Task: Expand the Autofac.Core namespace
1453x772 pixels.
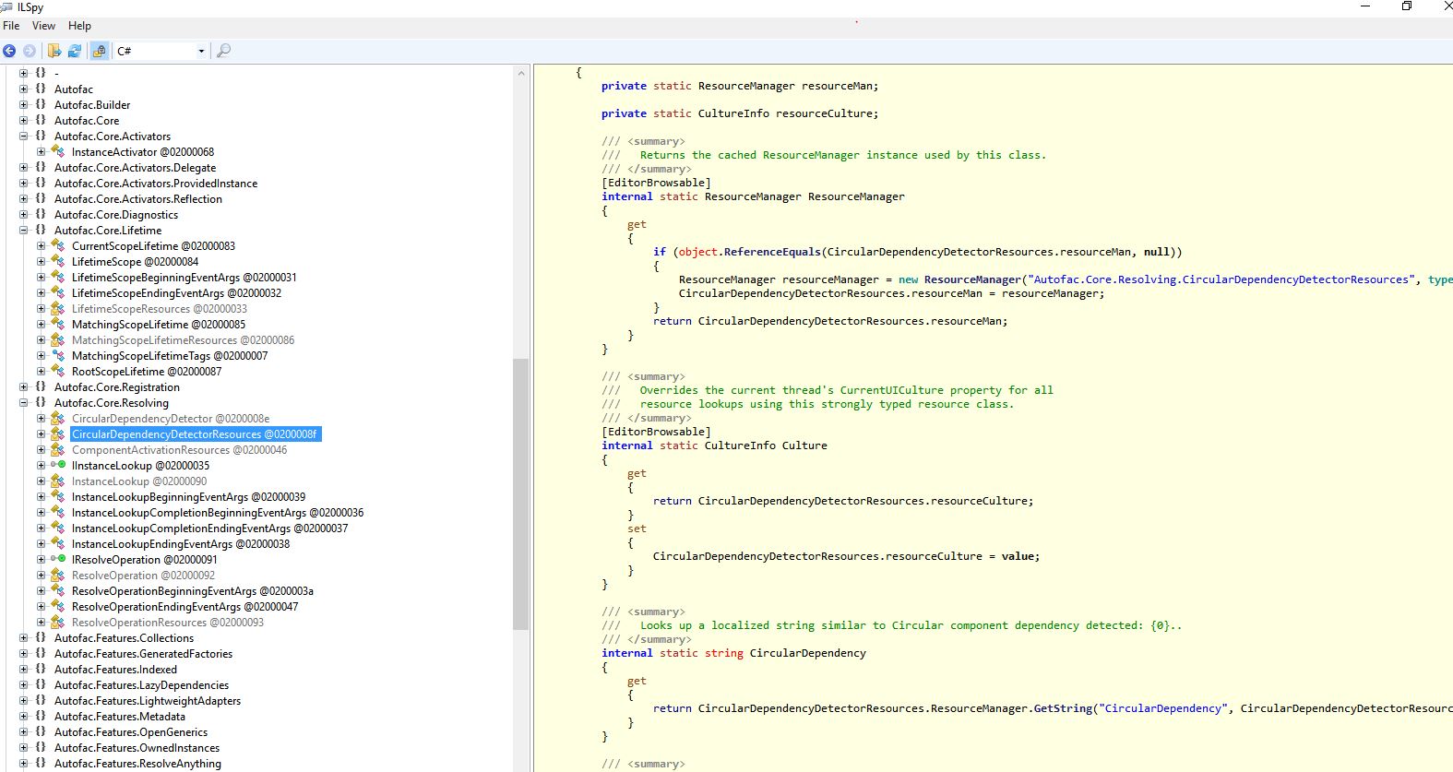Action: click(24, 121)
